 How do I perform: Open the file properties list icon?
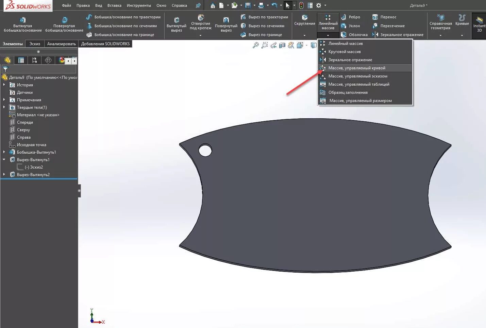click(x=310, y=5)
